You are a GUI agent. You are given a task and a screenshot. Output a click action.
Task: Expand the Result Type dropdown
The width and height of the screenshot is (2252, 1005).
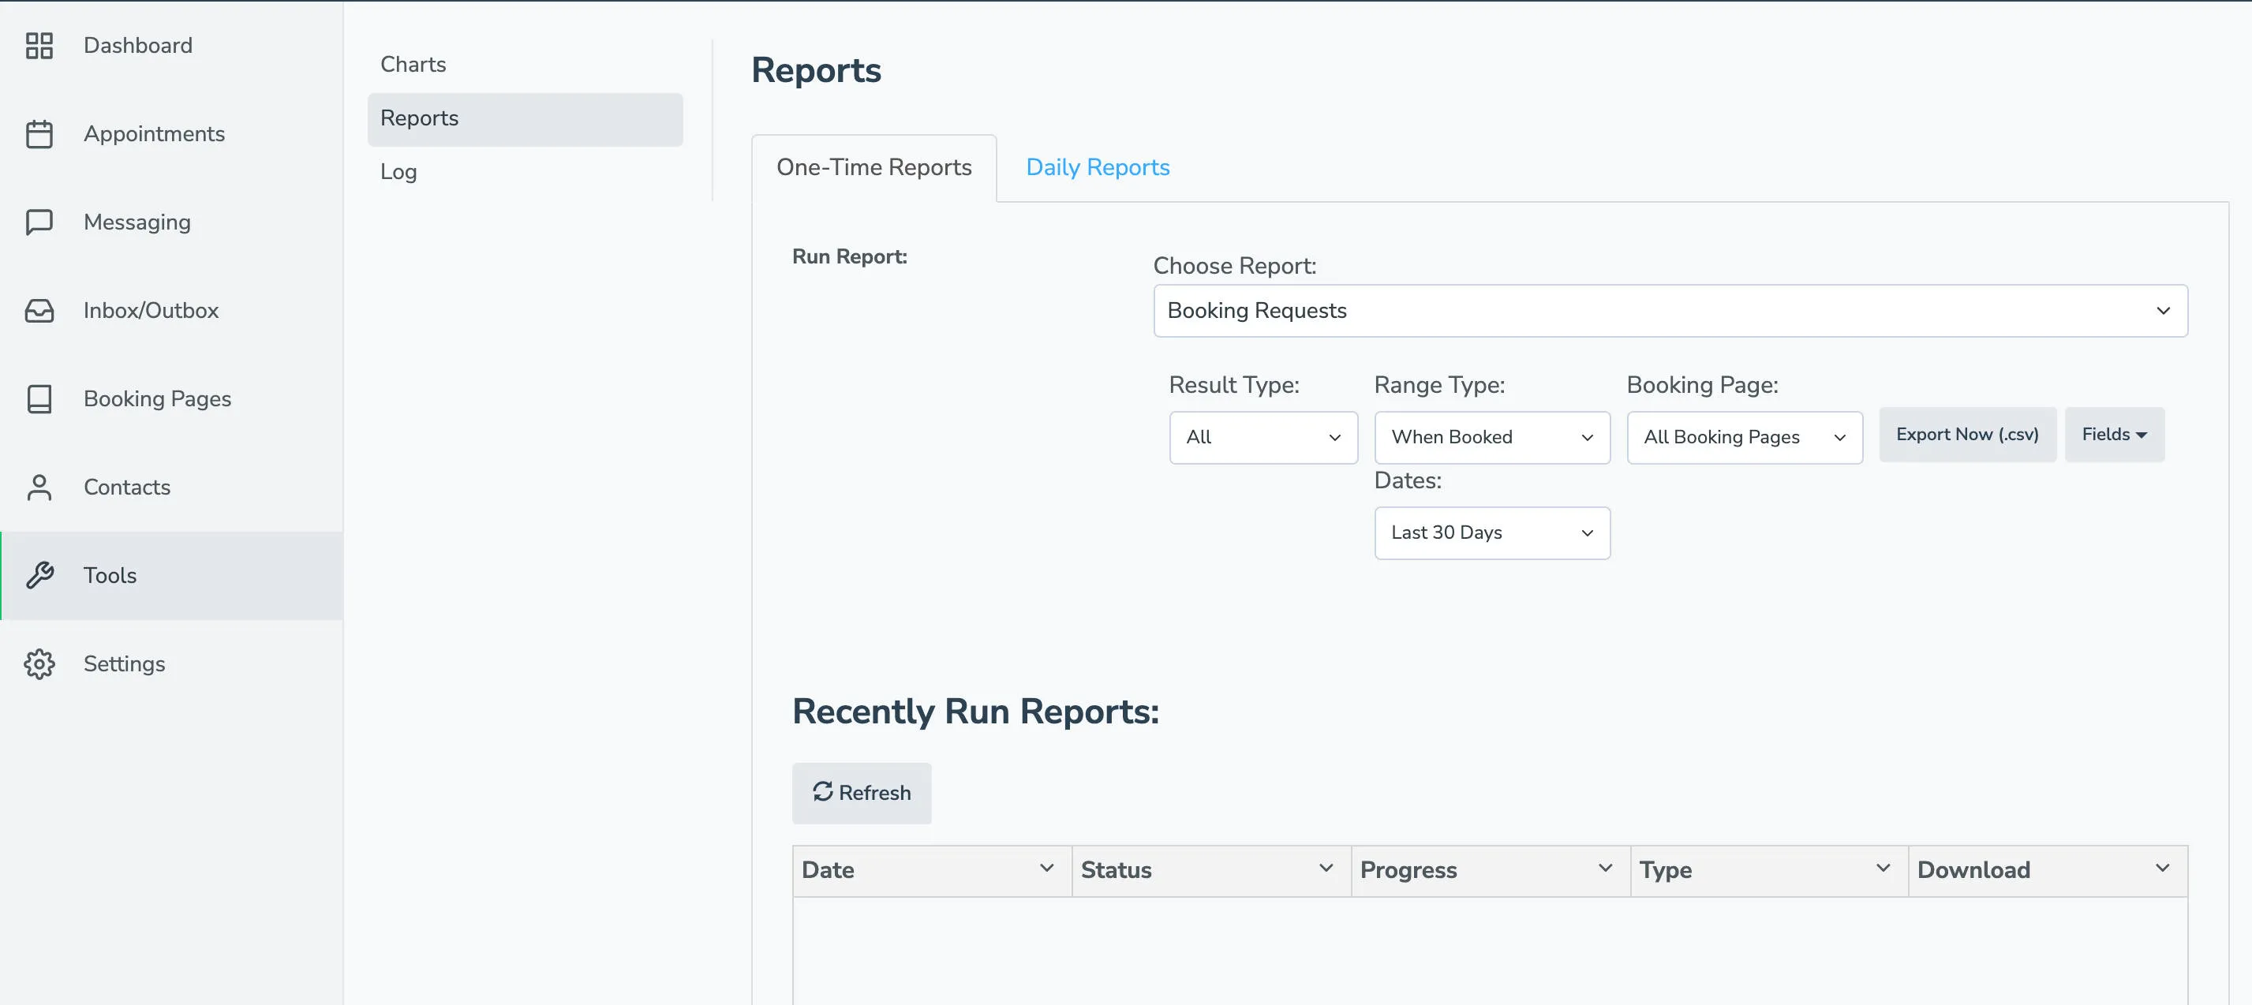point(1263,437)
